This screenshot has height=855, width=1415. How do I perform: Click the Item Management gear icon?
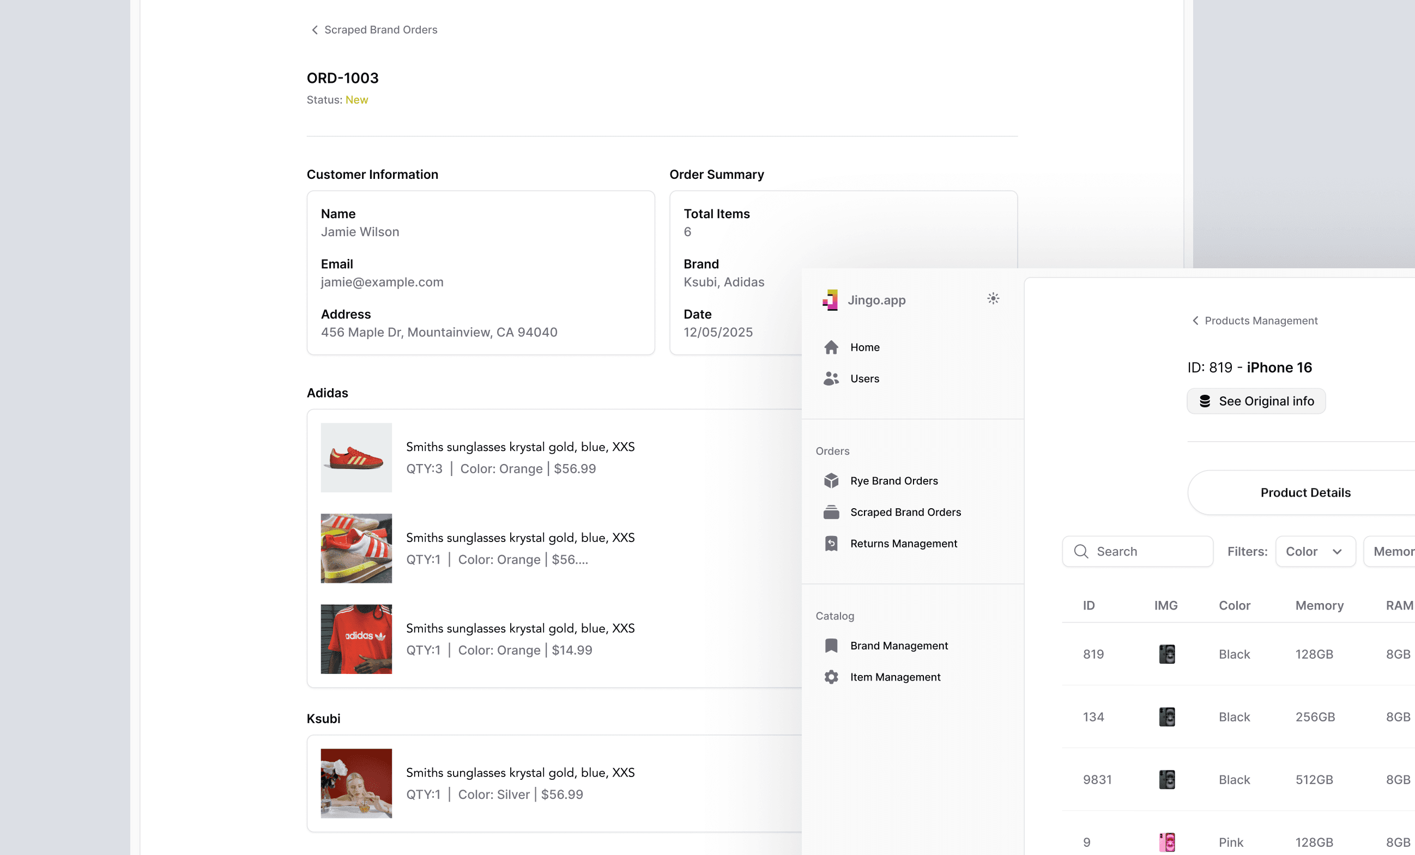coord(831,677)
